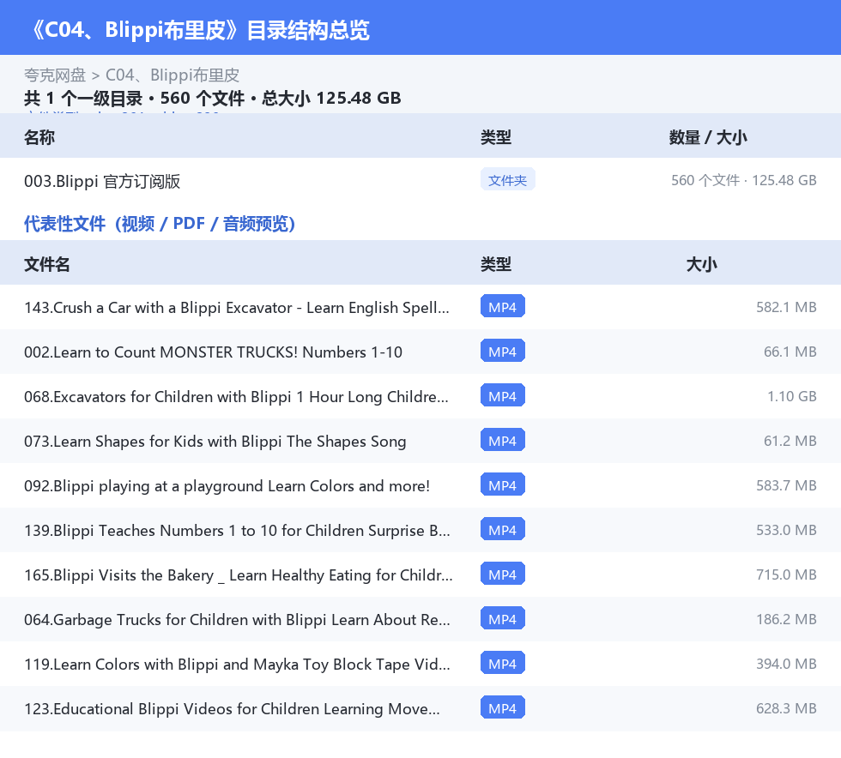Image resolution: width=841 pixels, height=758 pixels.
Task: Click the 186.2 MB size value
Action: coord(786,618)
